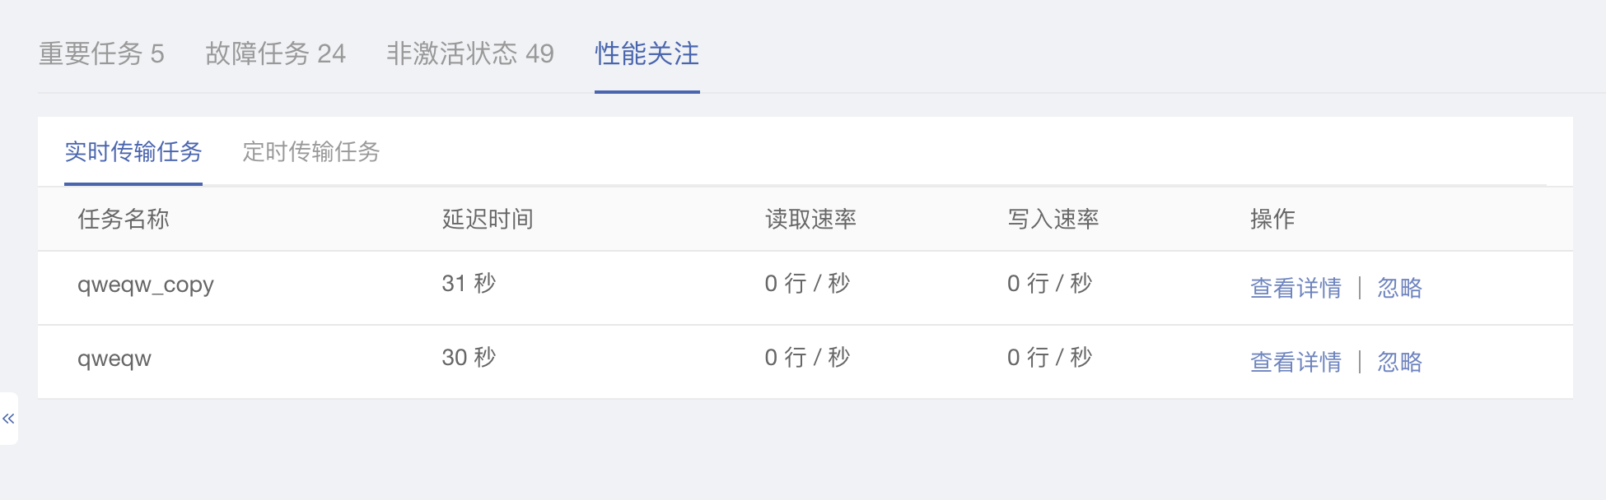This screenshot has width=1606, height=500.
Task: Click the 31 秒 delay cell
Action: [x=469, y=284]
